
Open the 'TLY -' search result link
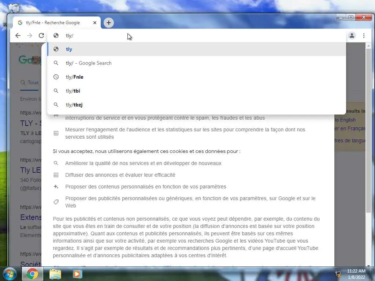pos(31,123)
